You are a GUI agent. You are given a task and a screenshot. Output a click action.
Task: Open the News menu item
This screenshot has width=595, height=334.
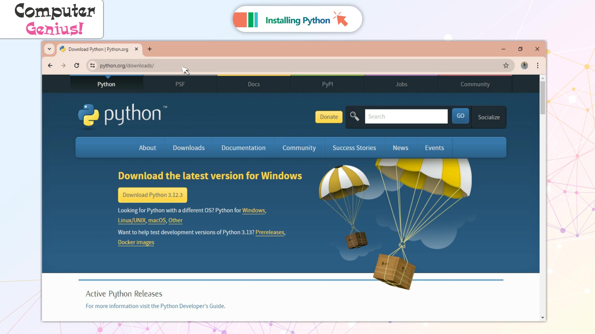point(400,148)
